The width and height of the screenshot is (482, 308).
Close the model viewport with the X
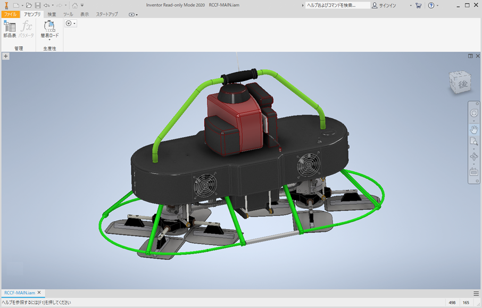click(x=478, y=56)
